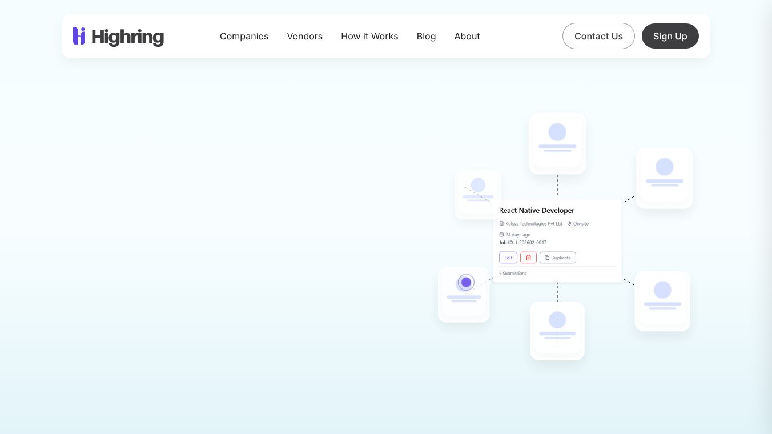
Task: Open the Companies menu item
Action: point(244,36)
